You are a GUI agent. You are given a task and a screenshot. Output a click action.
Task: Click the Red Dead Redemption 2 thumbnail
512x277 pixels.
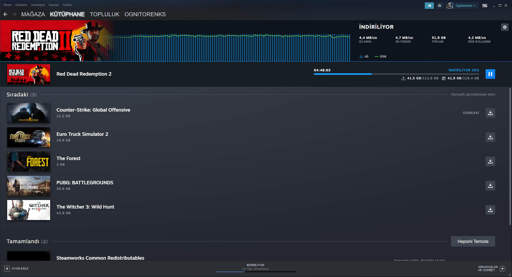[29, 74]
